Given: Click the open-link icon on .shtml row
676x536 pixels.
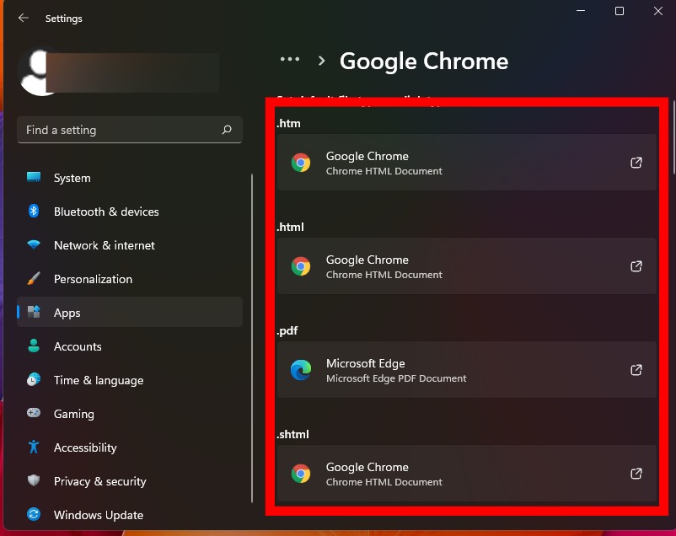Looking at the screenshot, I should 636,474.
